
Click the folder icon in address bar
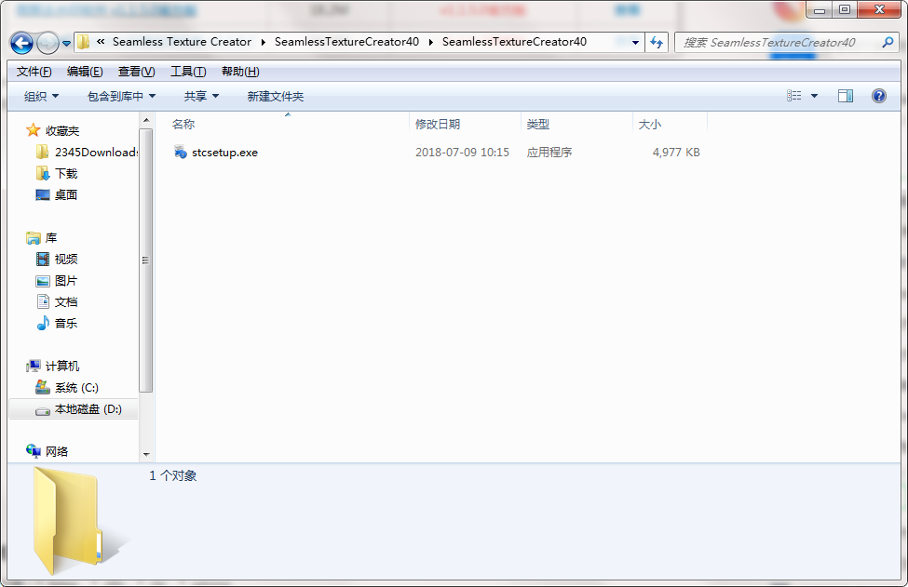point(84,42)
